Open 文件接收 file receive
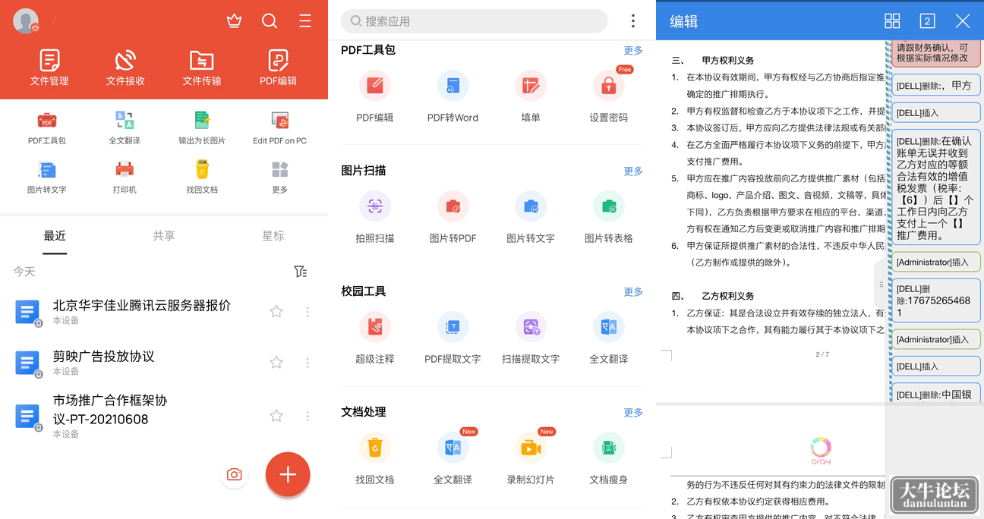This screenshot has height=519, width=984. [125, 68]
